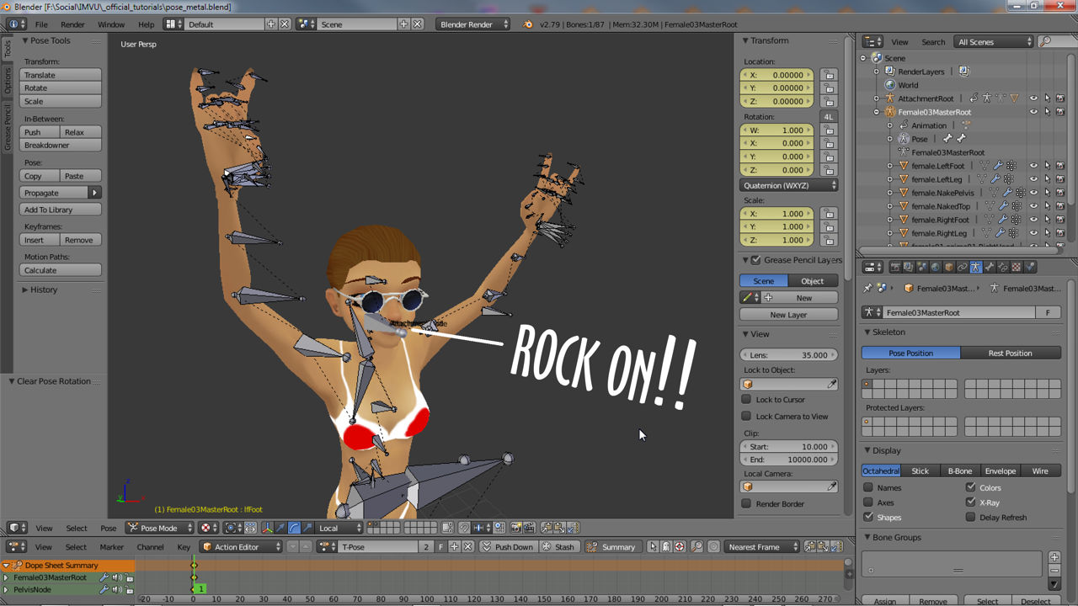This screenshot has width=1078, height=606.
Task: Click the Lens value slider field
Action: coord(789,355)
